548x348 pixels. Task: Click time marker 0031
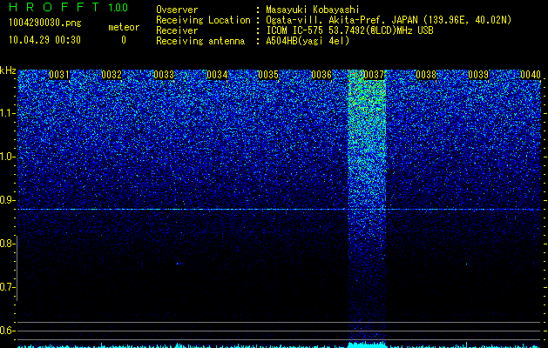pos(58,75)
